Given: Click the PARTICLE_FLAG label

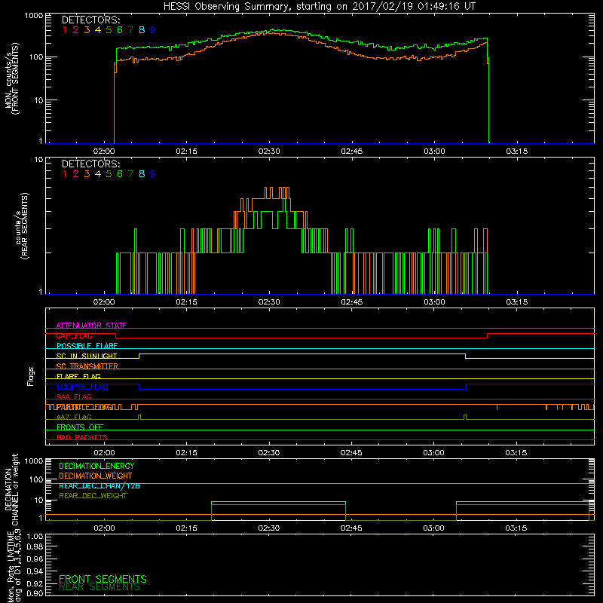Looking at the screenshot, I should pyautogui.click(x=84, y=407).
